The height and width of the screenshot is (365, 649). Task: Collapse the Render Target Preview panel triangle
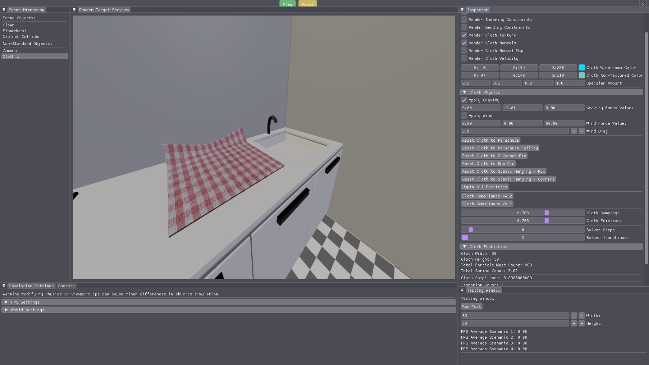pos(74,10)
